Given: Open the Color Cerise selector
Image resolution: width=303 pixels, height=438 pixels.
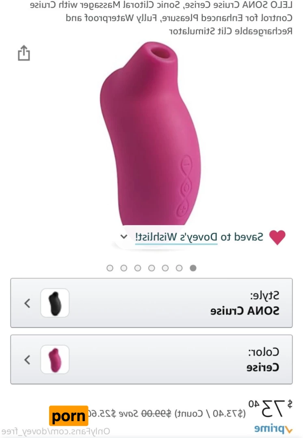Looking at the screenshot, I should [x=151, y=359].
